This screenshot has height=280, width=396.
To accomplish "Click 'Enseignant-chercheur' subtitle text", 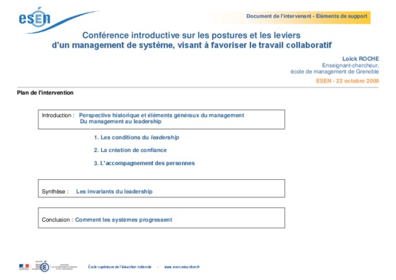I will click(351, 66).
